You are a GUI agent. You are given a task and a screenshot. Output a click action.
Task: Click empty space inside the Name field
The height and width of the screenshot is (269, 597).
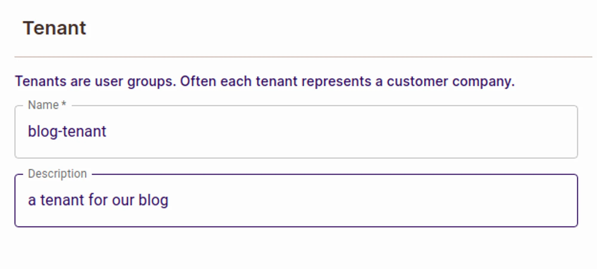tap(358, 132)
